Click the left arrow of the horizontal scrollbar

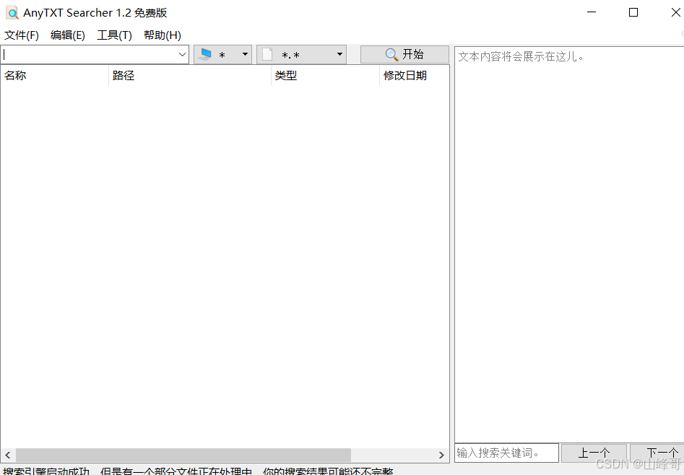point(8,455)
